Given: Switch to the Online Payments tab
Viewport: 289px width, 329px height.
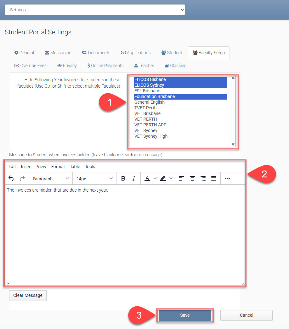Looking at the screenshot, I should coord(105,66).
